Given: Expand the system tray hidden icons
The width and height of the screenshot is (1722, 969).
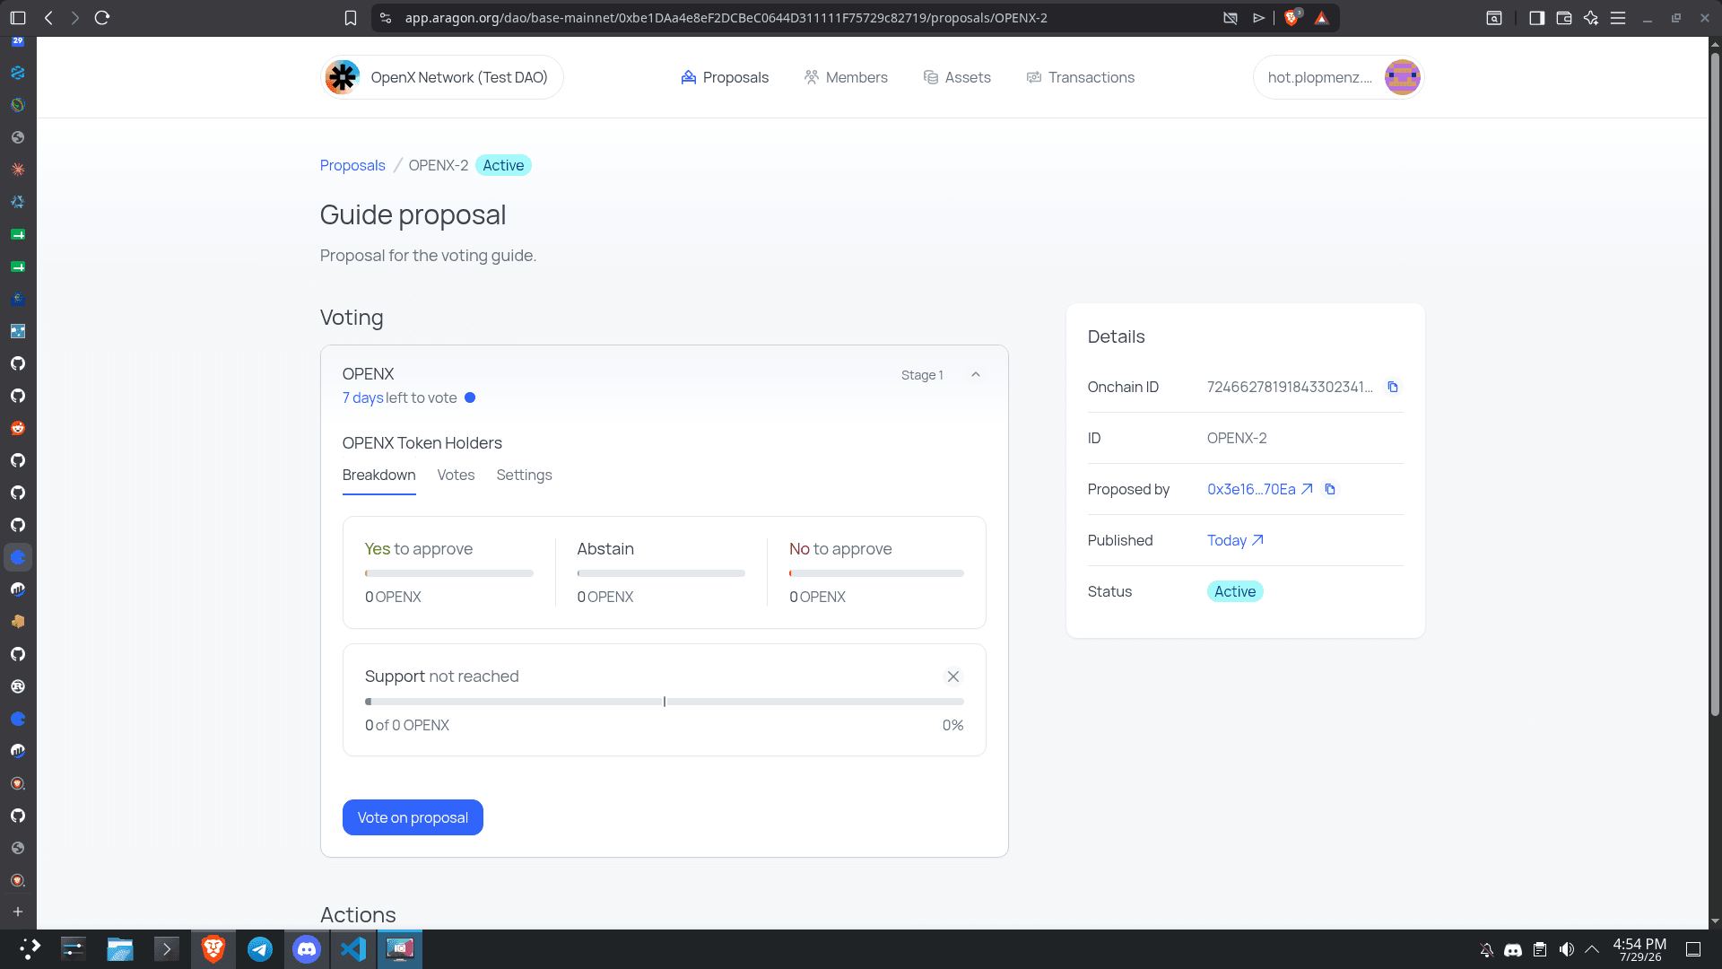Looking at the screenshot, I should (x=1592, y=949).
